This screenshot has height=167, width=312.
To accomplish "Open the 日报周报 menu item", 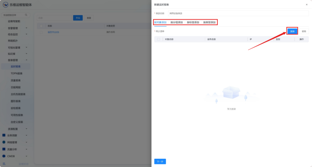I will (16, 87).
